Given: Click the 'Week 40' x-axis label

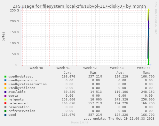Looking at the screenshot, I should click(x=36, y=68).
